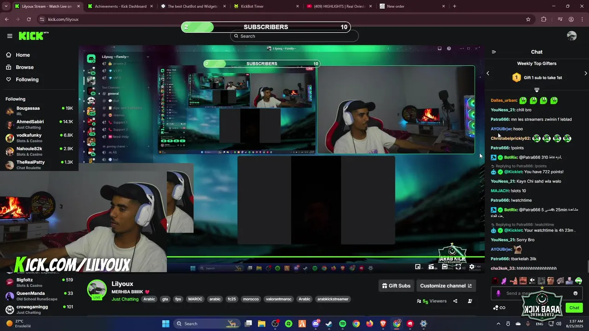
Task: Show hidden system tray icons
Action: tap(498, 324)
